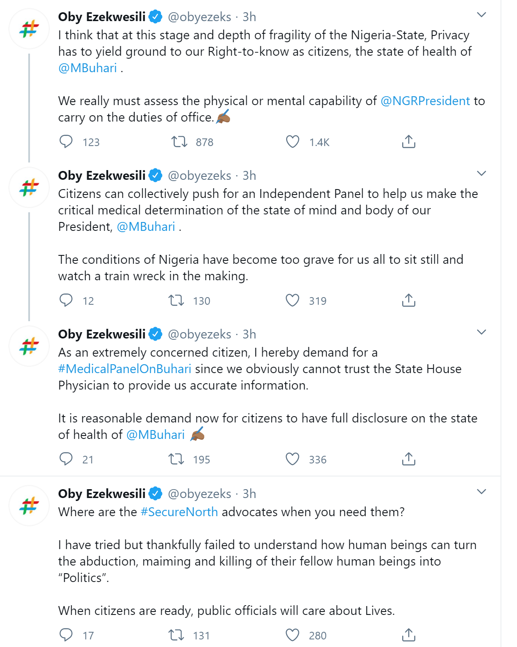Image resolution: width=517 pixels, height=647 pixels.
Task: Share the Independent Panel tweet
Action: tap(409, 300)
